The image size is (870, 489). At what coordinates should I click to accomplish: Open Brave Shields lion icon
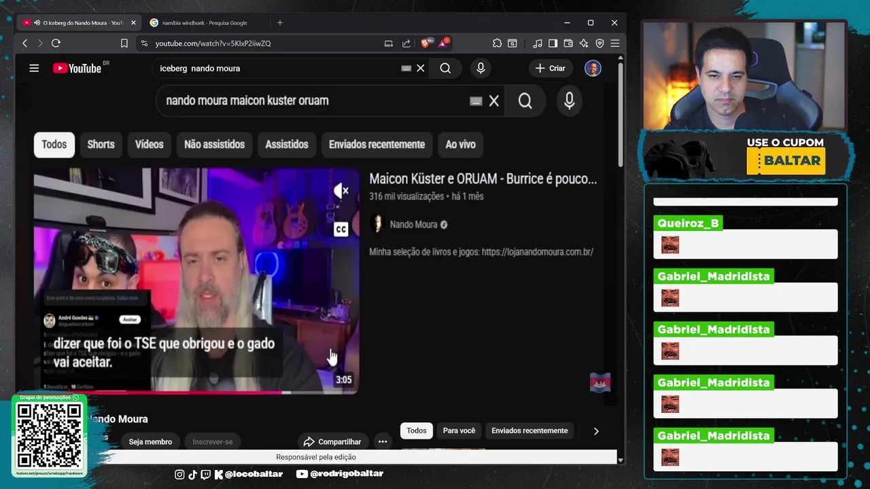coord(425,43)
